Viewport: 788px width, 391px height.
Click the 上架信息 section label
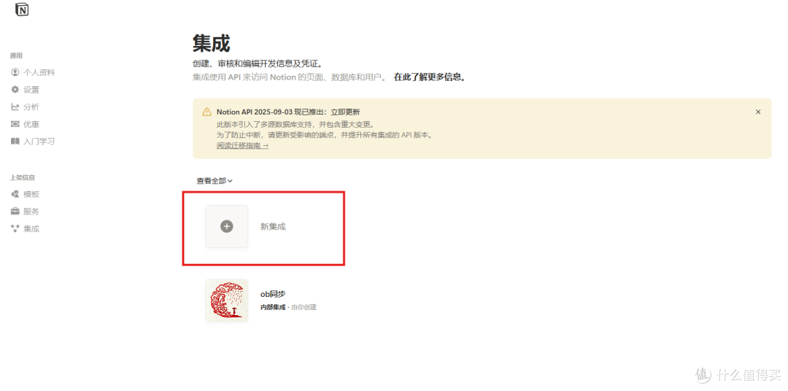coord(23,178)
